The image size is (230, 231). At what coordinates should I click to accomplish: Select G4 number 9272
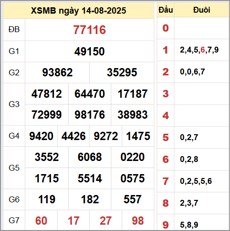(x=106, y=136)
